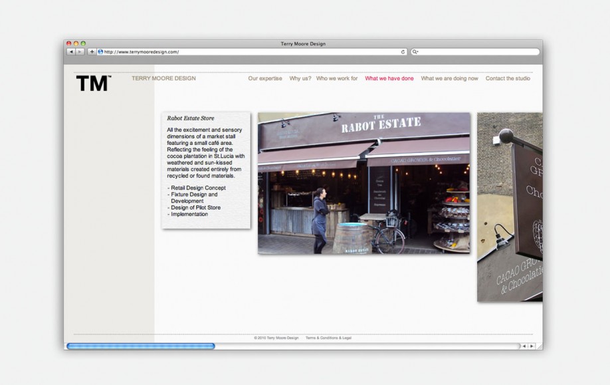This screenshot has width=610, height=385.
Task: Open What we are doing now page
Action: pos(449,78)
